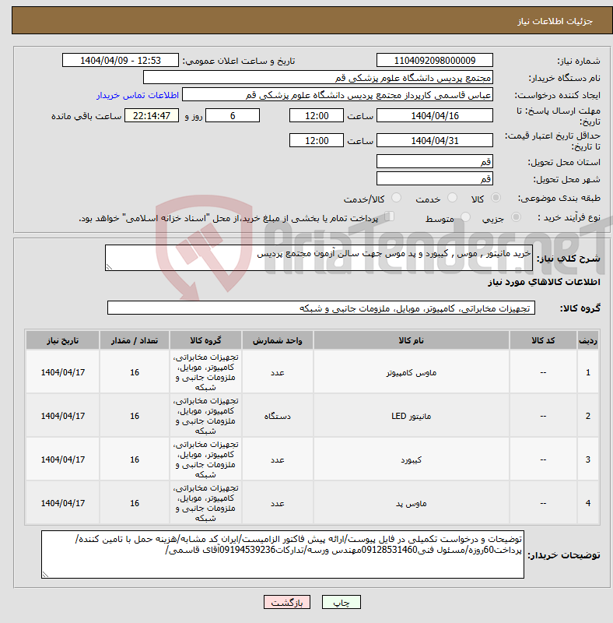The height and width of the screenshot is (623, 613).
Task: Click the شماره نیاز number field
Action: [435, 61]
